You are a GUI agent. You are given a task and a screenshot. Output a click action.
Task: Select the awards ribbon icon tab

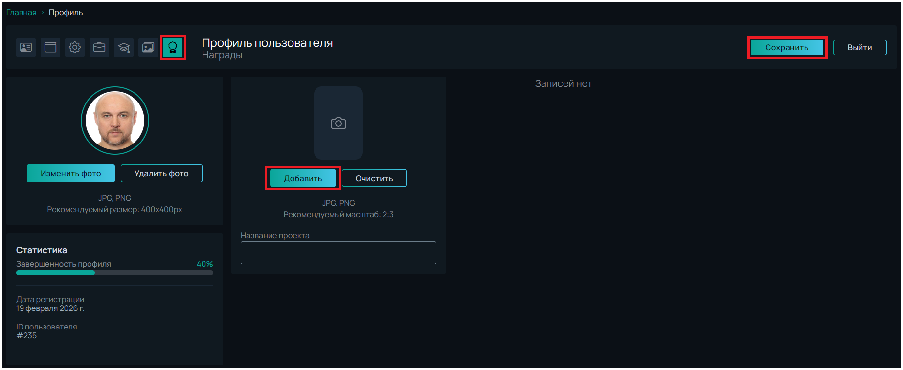pos(173,47)
